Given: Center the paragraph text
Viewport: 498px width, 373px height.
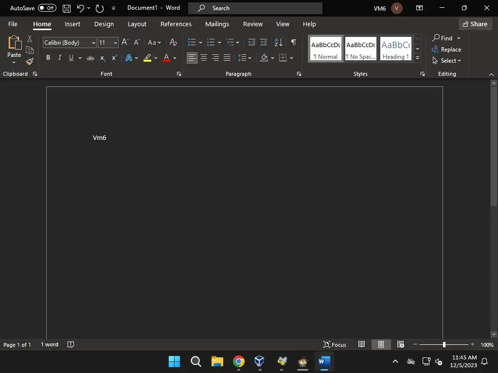Looking at the screenshot, I should point(204,58).
